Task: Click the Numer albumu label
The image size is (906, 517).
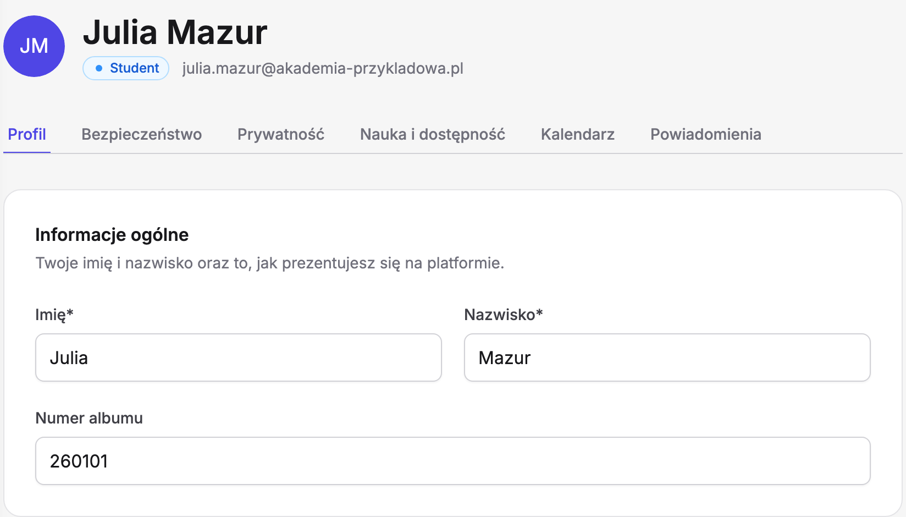Action: [89, 418]
